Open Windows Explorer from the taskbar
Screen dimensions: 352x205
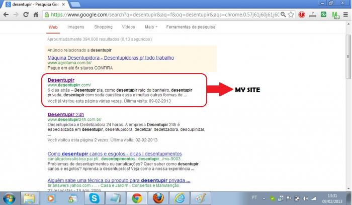click(29, 198)
